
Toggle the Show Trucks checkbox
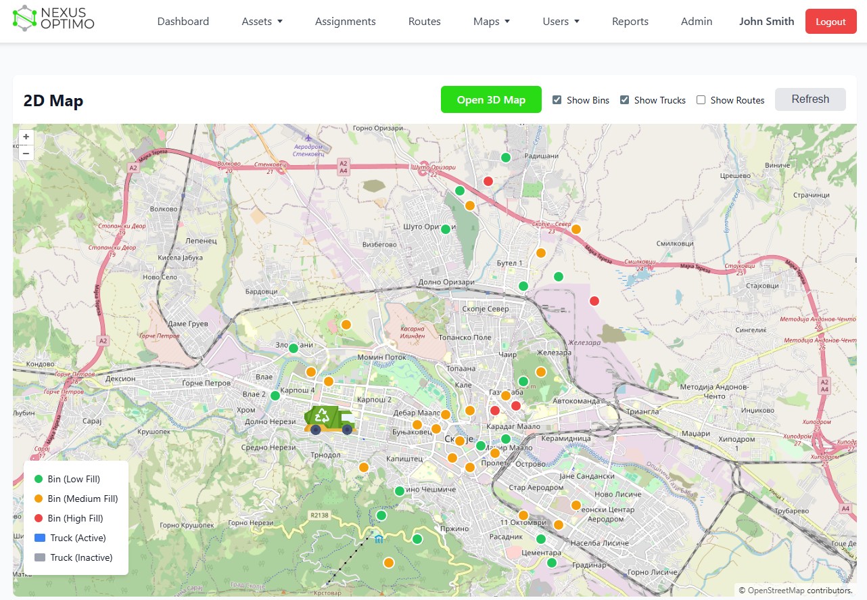tap(625, 100)
